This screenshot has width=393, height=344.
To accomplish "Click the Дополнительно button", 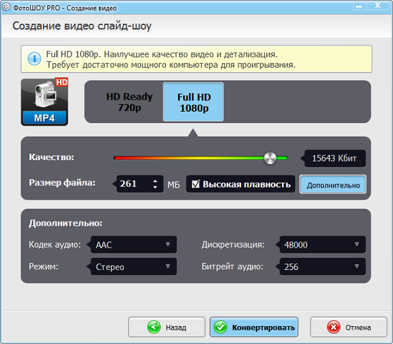I will 333,185.
